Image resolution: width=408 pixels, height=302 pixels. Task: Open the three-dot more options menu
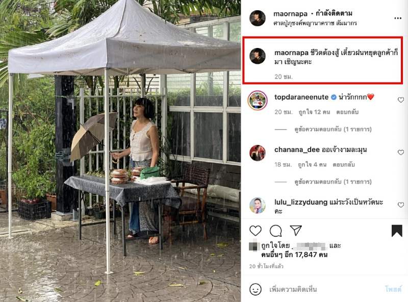(398, 18)
